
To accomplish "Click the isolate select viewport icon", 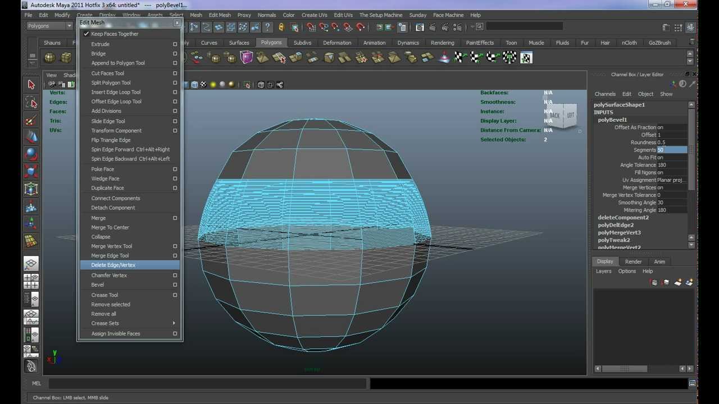I will tap(247, 85).
